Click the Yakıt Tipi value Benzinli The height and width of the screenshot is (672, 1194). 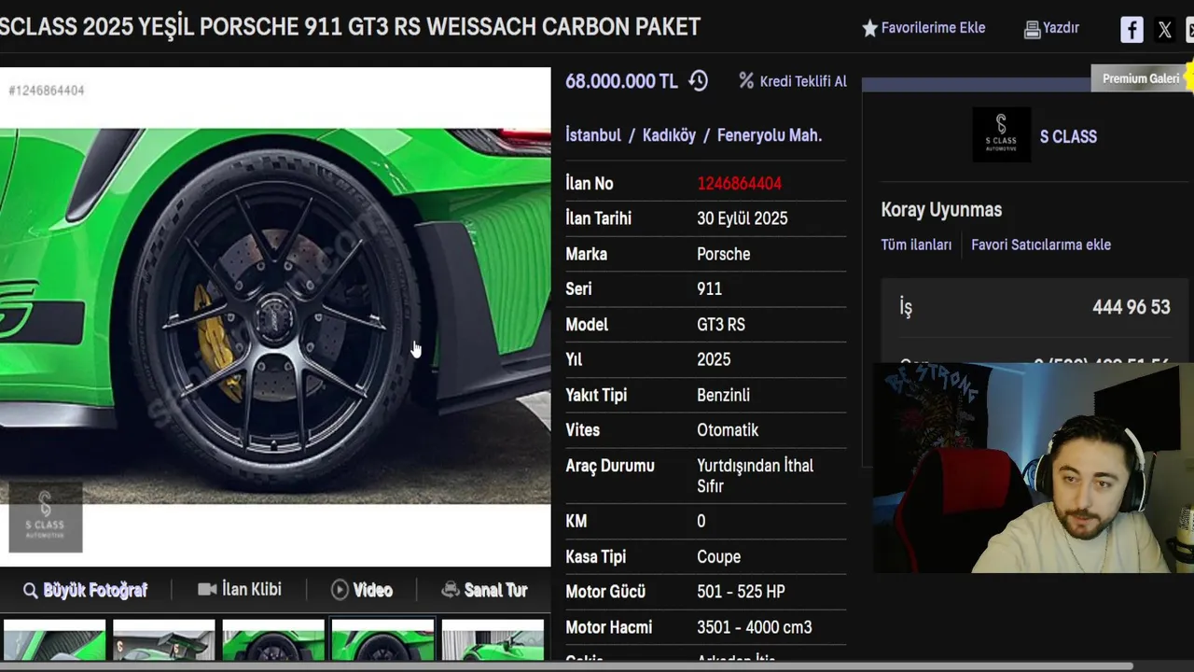click(723, 395)
